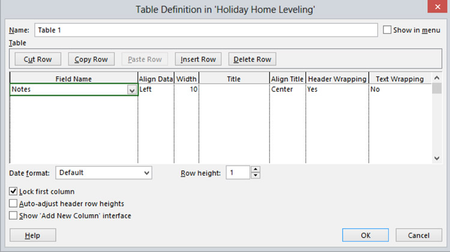Image resolution: width=450 pixels, height=252 pixels.
Task: Click the Delete Row button
Action: [x=252, y=59]
